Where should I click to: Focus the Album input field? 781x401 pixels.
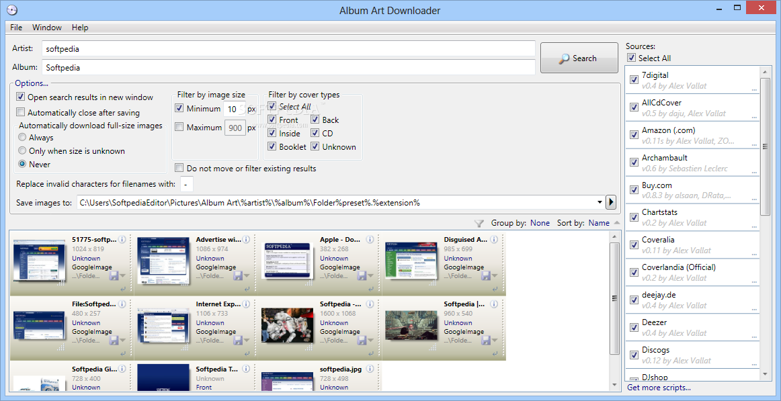pos(288,67)
